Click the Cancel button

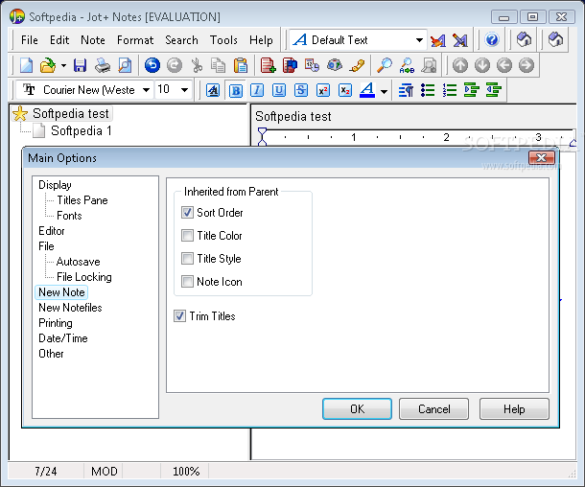(433, 409)
